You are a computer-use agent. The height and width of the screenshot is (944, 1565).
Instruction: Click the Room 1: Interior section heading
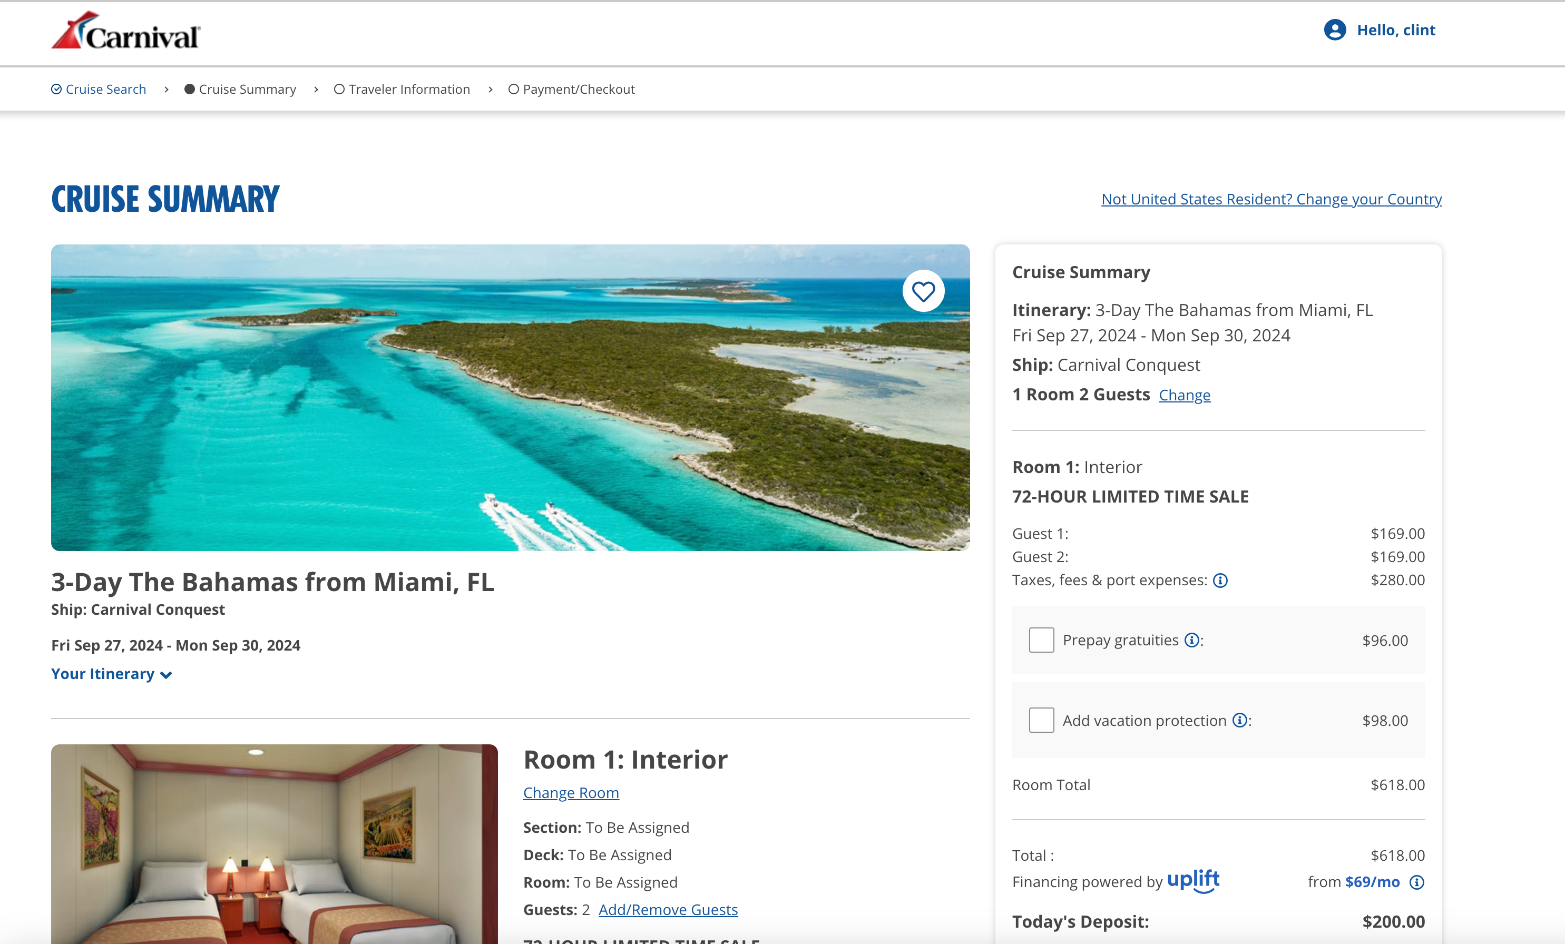pyautogui.click(x=625, y=760)
